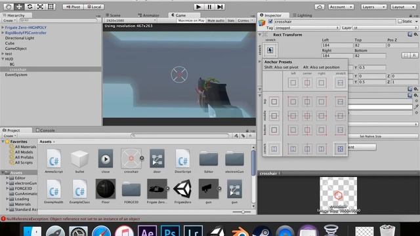Viewport: 420px width, 236px height.
Task: Open Gizmos dropdown in Game view
Action: [245, 20]
